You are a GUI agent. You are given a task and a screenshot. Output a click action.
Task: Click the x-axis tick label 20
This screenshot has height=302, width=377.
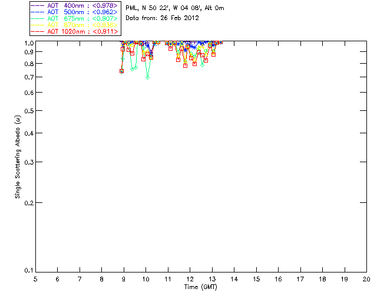[366, 279]
